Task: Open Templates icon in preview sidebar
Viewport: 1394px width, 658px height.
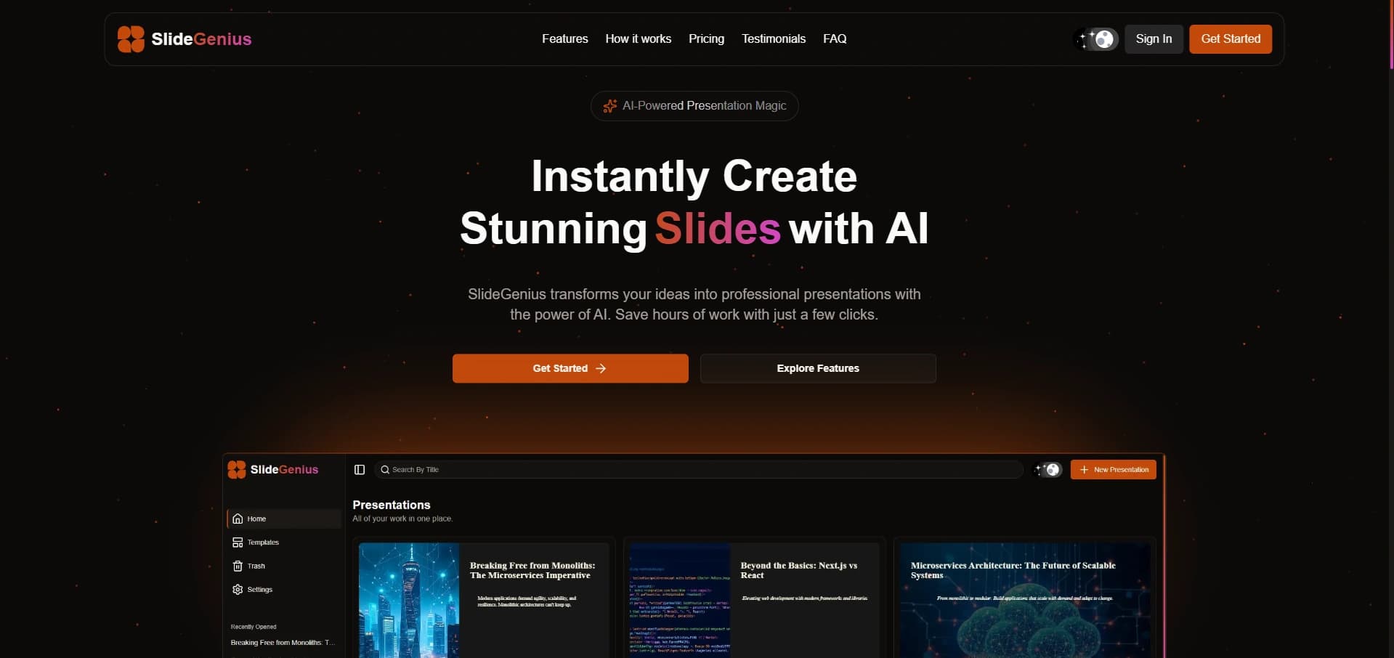Action: click(238, 543)
